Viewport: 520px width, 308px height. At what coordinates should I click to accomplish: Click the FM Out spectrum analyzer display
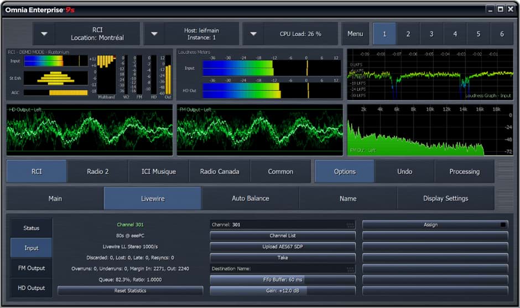tap(430, 130)
